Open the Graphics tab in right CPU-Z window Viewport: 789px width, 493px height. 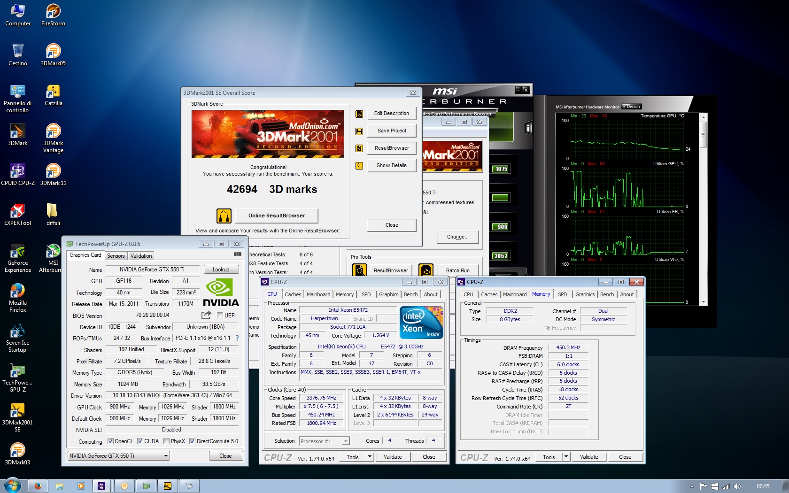(x=585, y=294)
